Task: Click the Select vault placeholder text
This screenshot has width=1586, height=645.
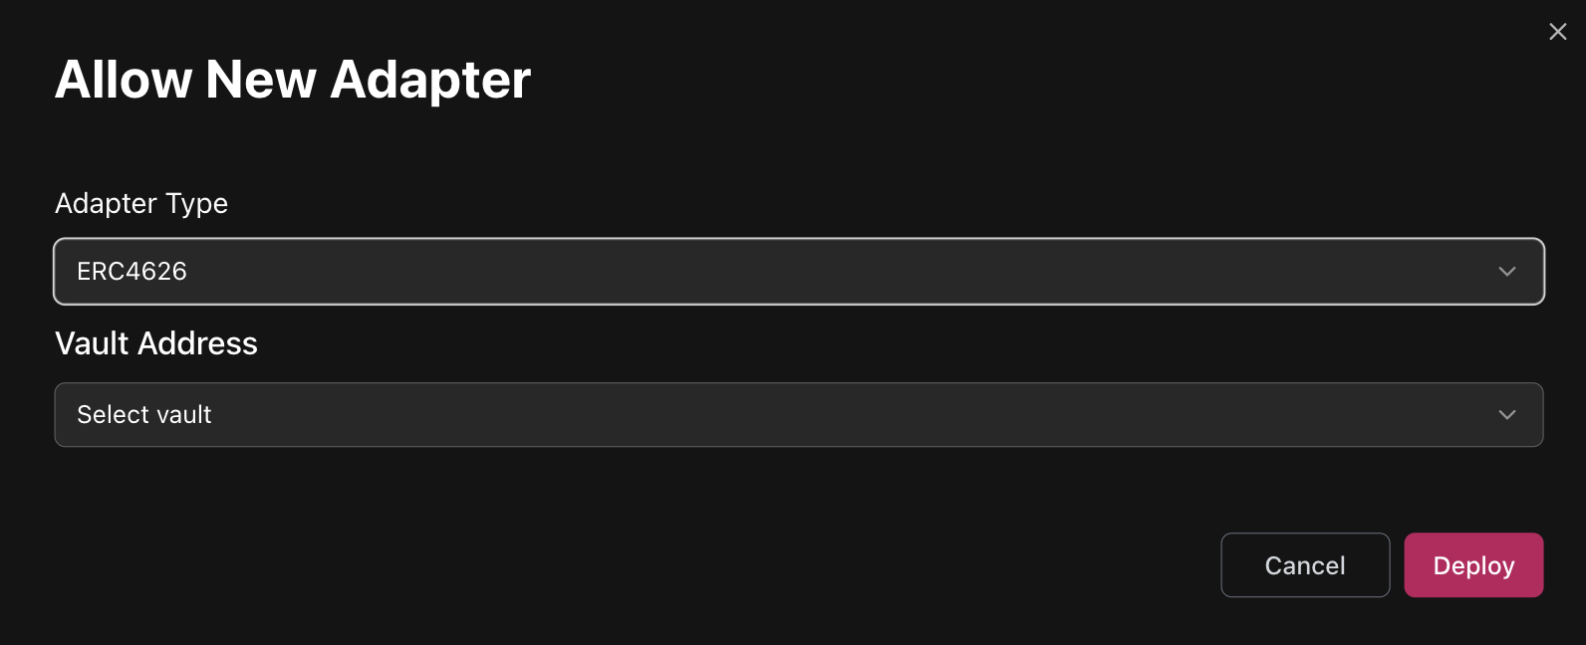Action: 144,415
